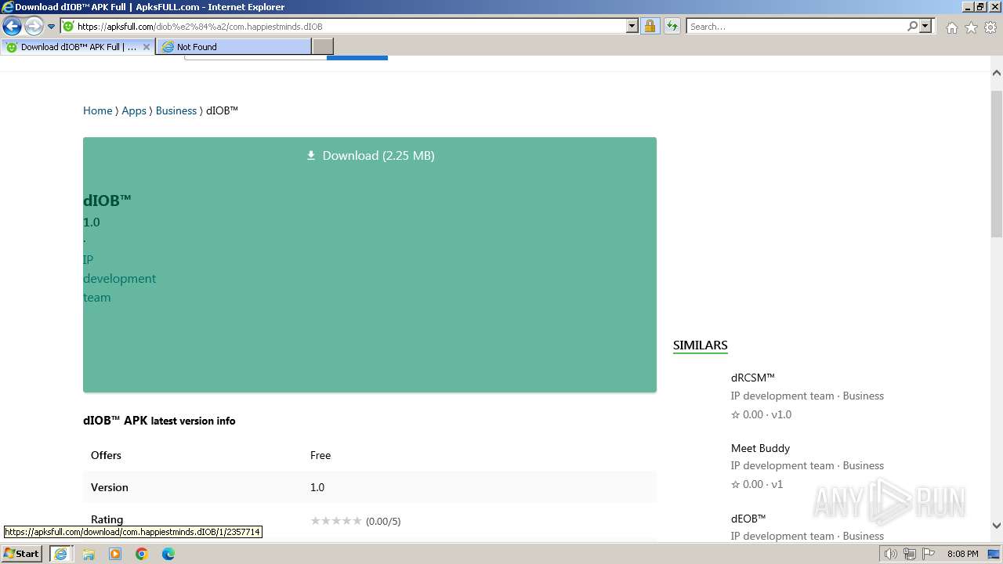This screenshot has width=1003, height=564.
Task: Click the Action Center flag icon
Action: [x=929, y=554]
